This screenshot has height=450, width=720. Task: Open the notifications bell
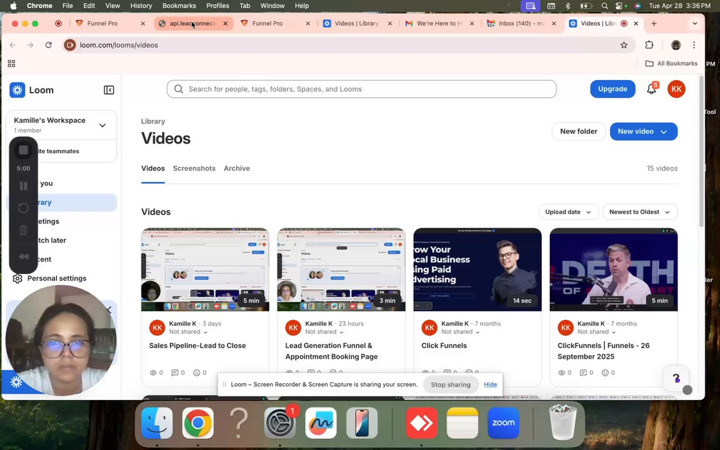652,89
